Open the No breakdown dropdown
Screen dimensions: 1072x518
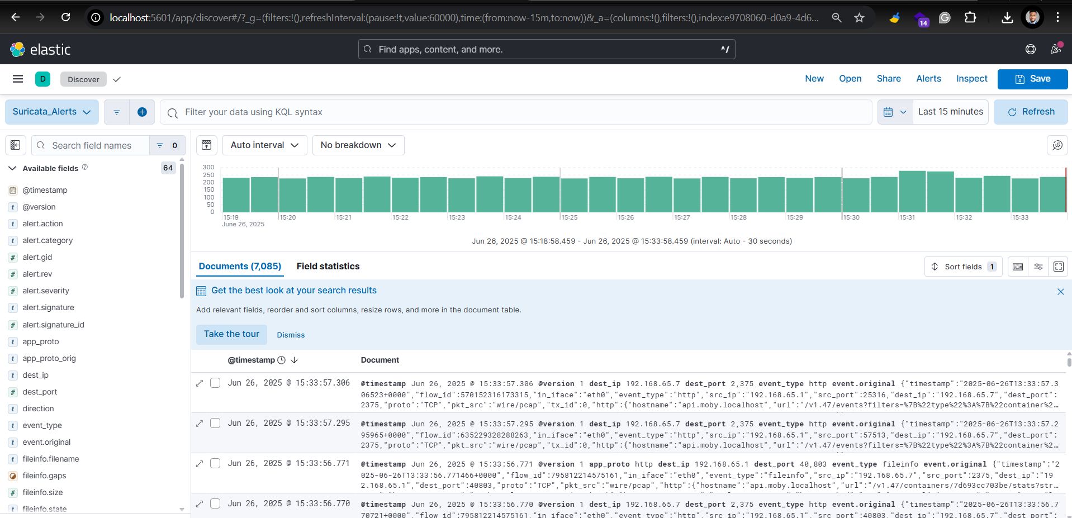(358, 145)
